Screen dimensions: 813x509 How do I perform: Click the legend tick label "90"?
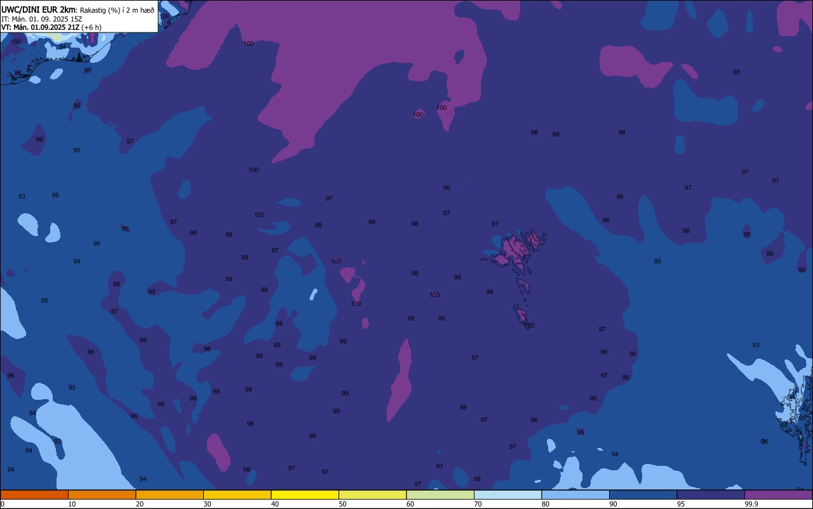tap(613, 504)
